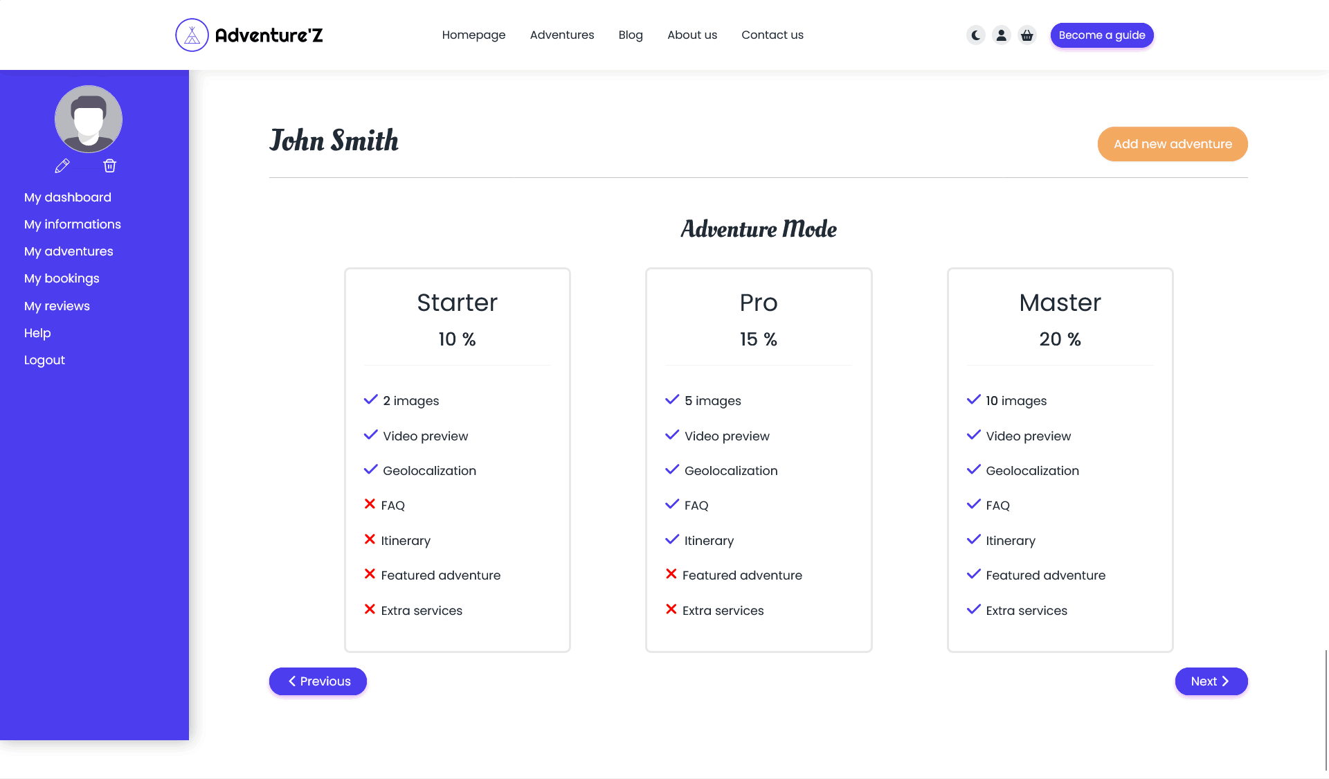Open the user account icon
This screenshot has width=1329, height=779.
(x=1001, y=35)
